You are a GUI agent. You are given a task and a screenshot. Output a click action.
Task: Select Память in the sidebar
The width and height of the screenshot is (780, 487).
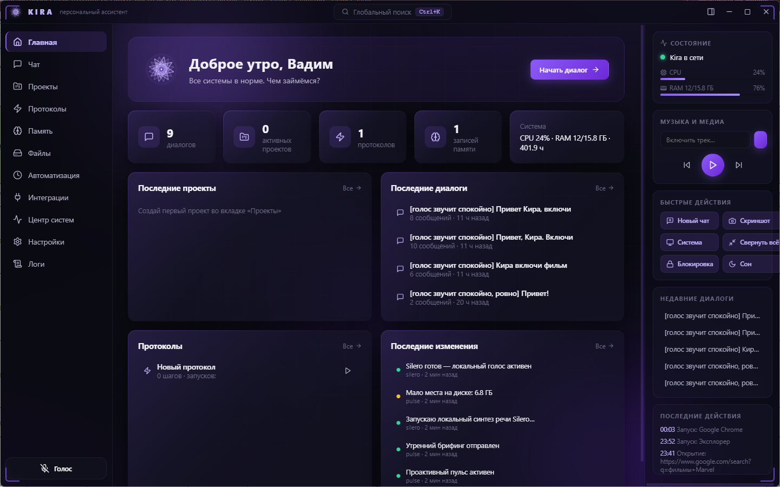[x=56, y=131]
